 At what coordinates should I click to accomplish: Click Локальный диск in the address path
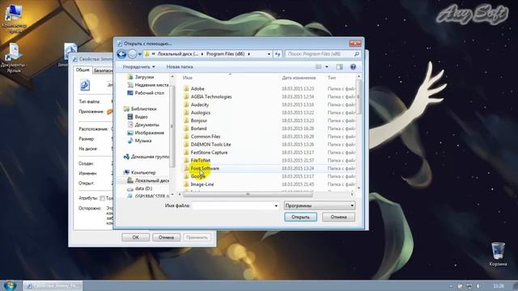click(178, 54)
